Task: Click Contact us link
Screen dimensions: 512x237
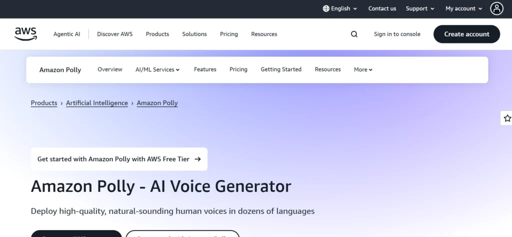Action: [382, 9]
